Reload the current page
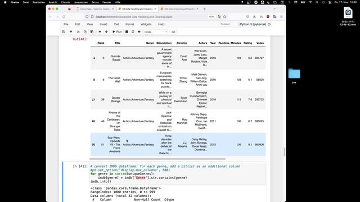The width and height of the screenshot is (360, 202). [x=64, y=17]
